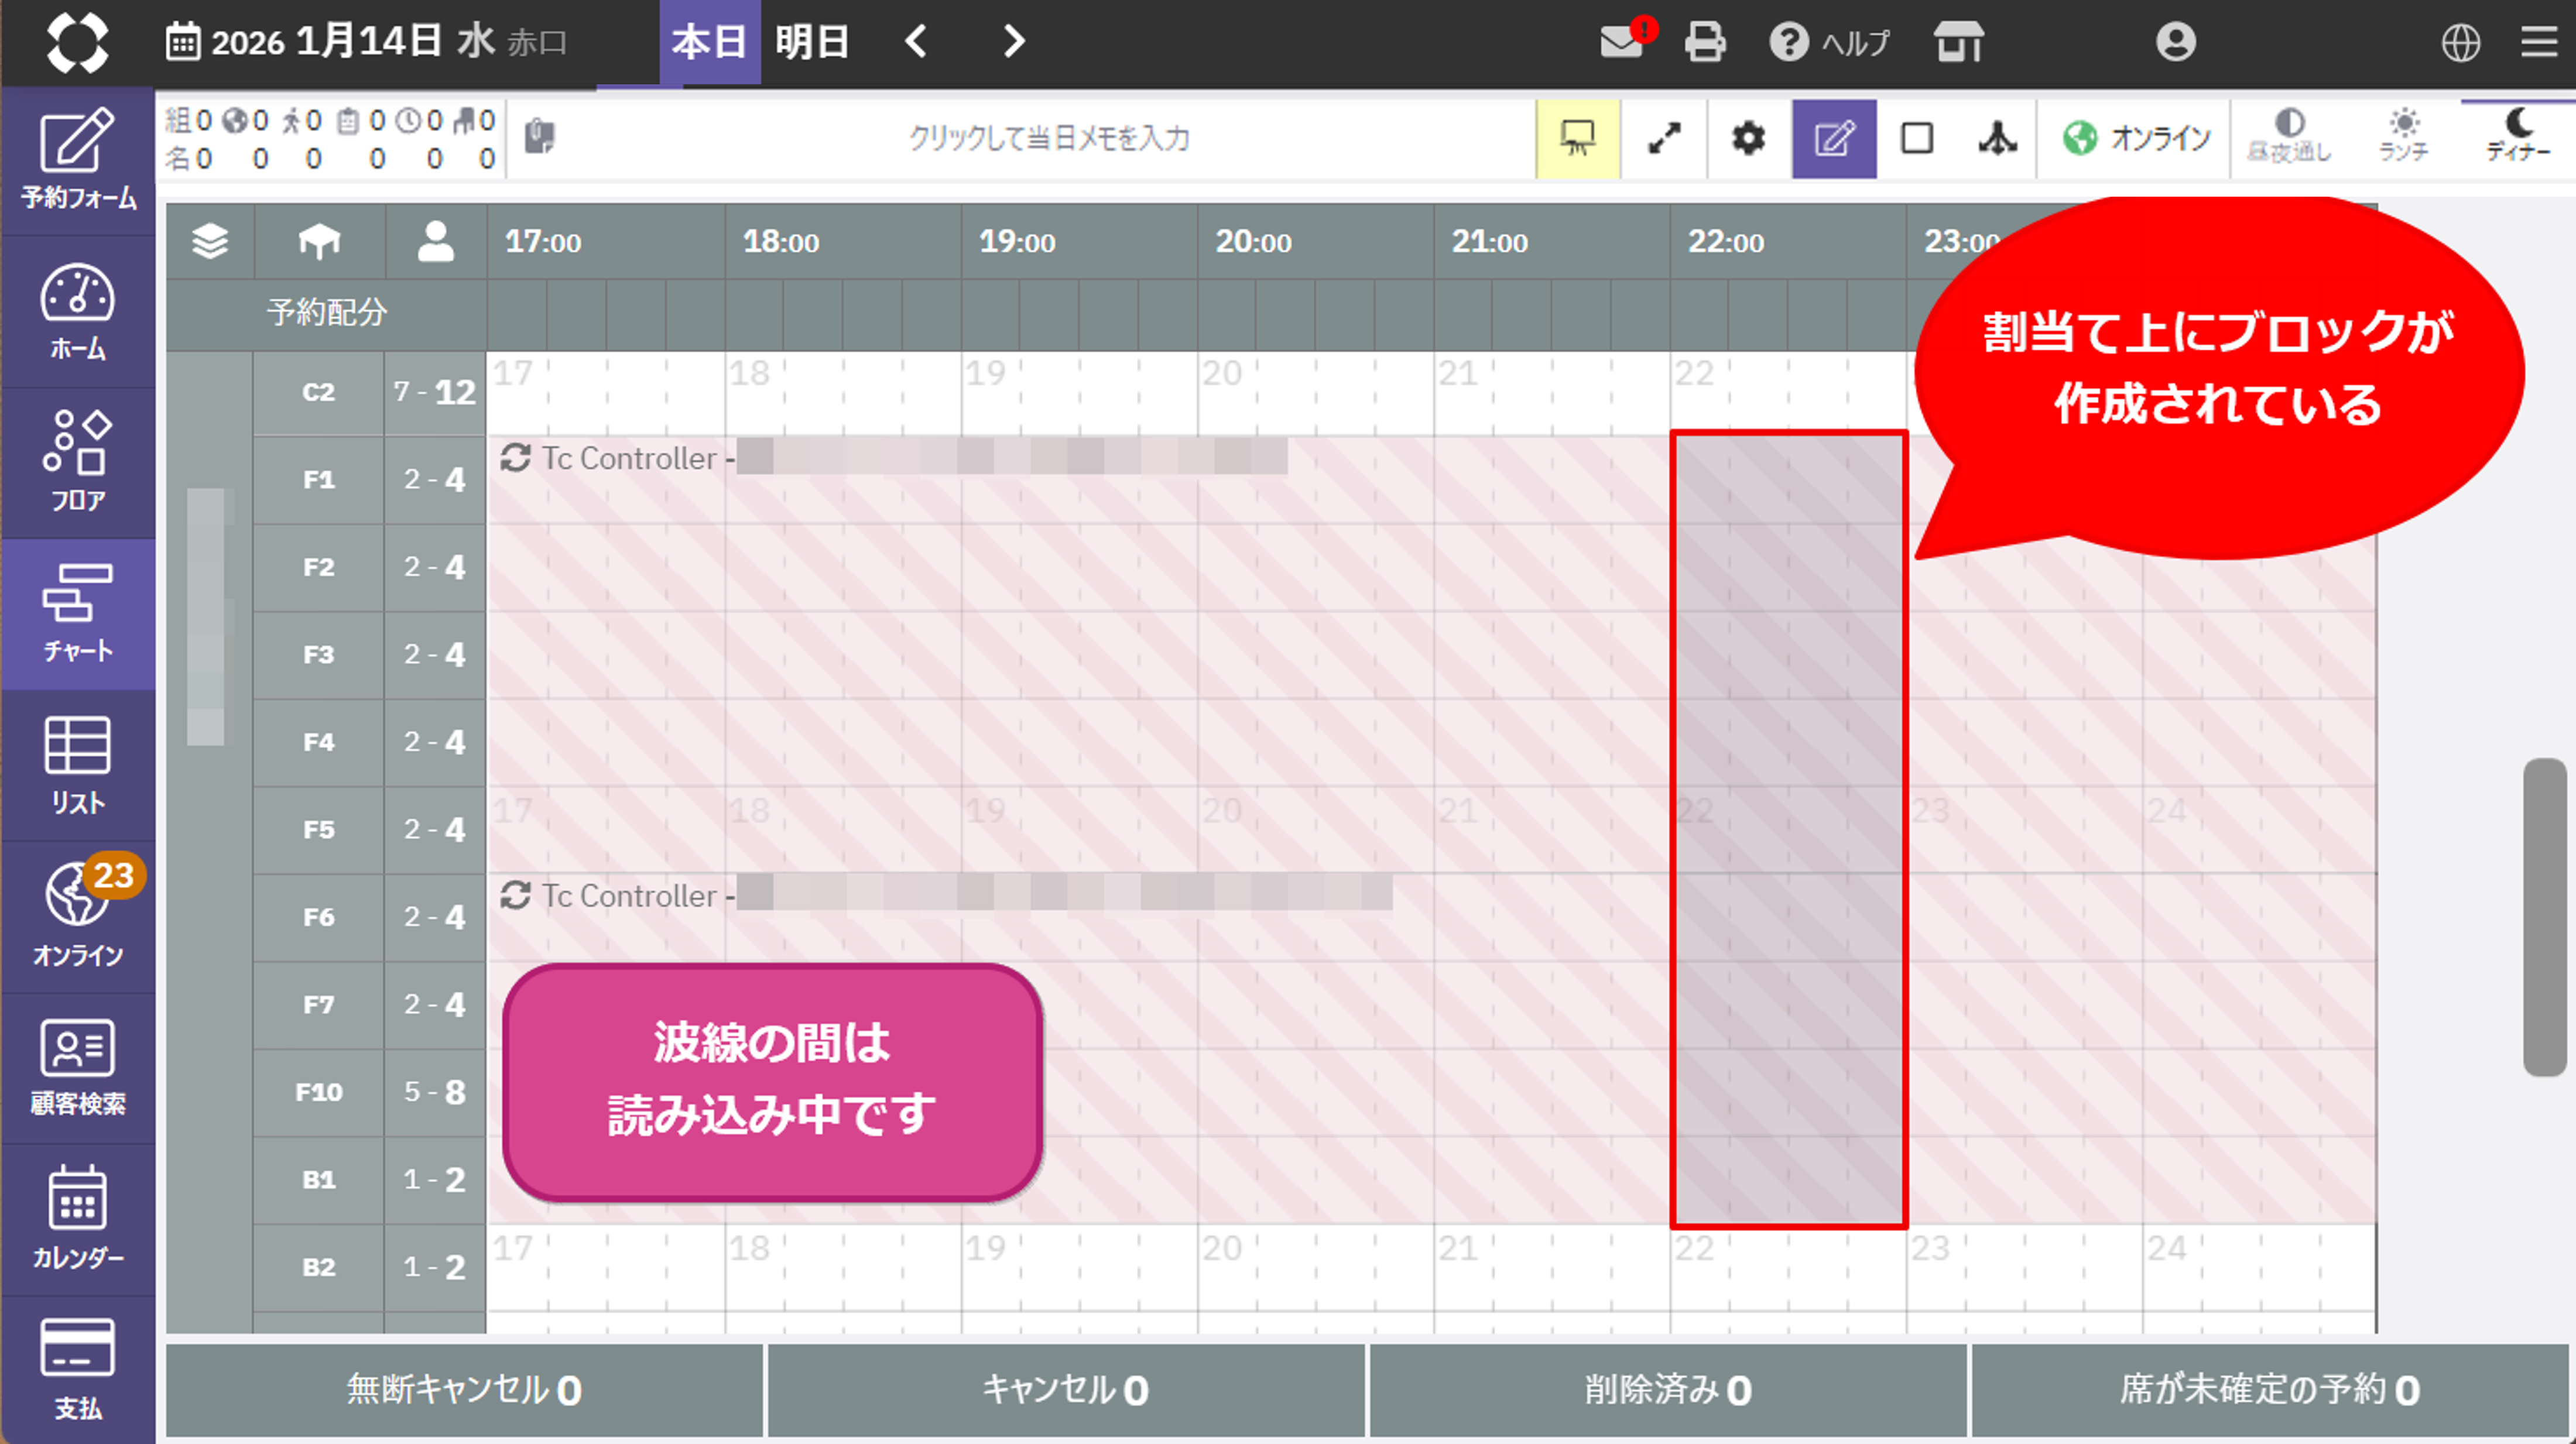This screenshot has width=2576, height=1444.
Task: Open the 支払 sidebar item
Action: pos(78,1371)
